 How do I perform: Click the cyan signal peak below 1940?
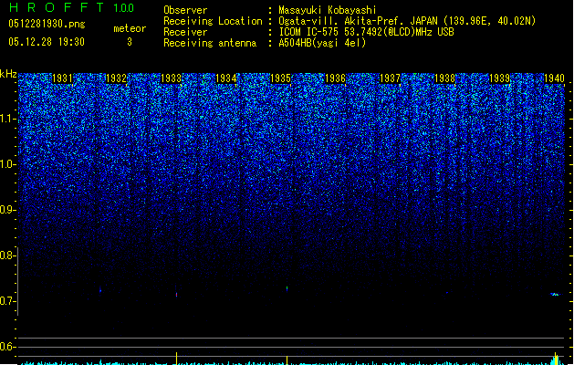coord(556,359)
